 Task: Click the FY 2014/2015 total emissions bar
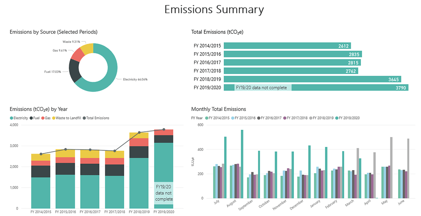point(287,46)
